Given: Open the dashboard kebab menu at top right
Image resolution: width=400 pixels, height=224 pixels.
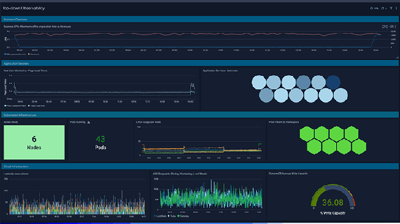Looking at the screenshot, I should tap(396, 9).
